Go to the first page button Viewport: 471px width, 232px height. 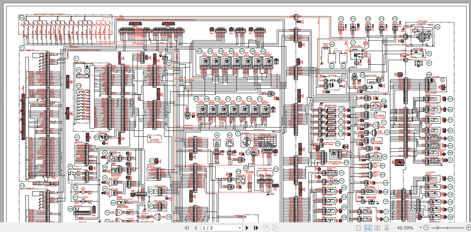tap(187, 228)
